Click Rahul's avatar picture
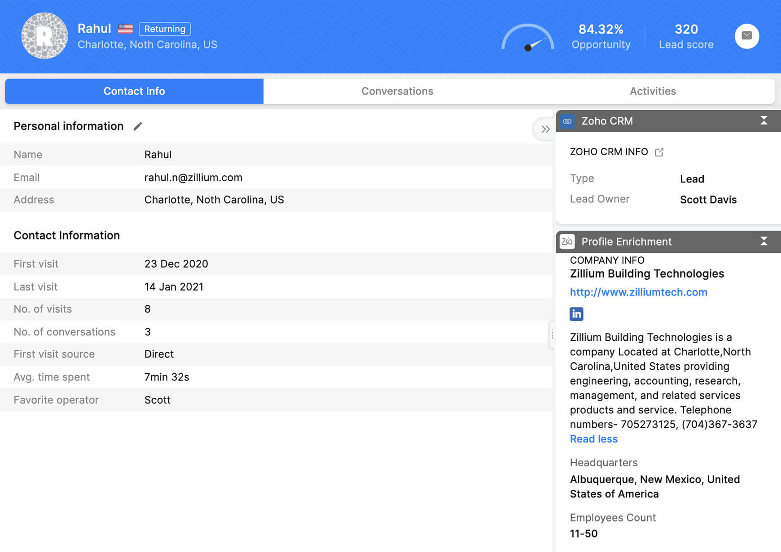781x552 pixels. [x=44, y=36]
